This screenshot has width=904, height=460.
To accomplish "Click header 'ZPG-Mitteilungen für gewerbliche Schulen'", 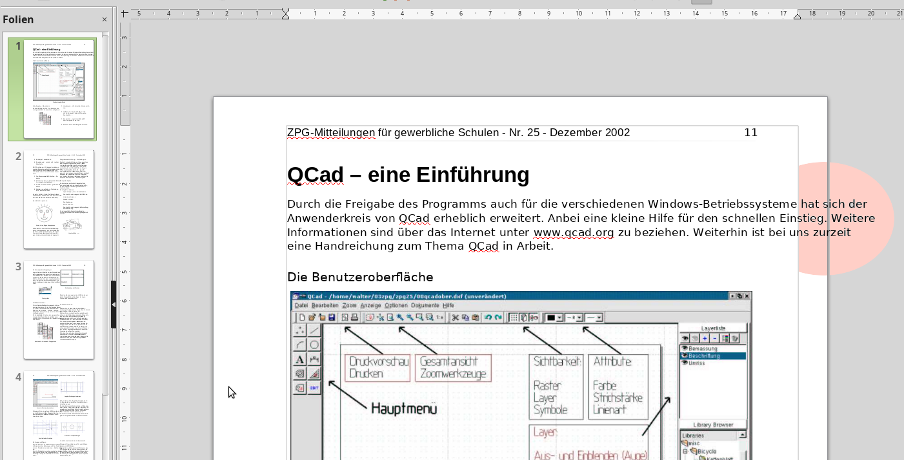I will point(394,133).
